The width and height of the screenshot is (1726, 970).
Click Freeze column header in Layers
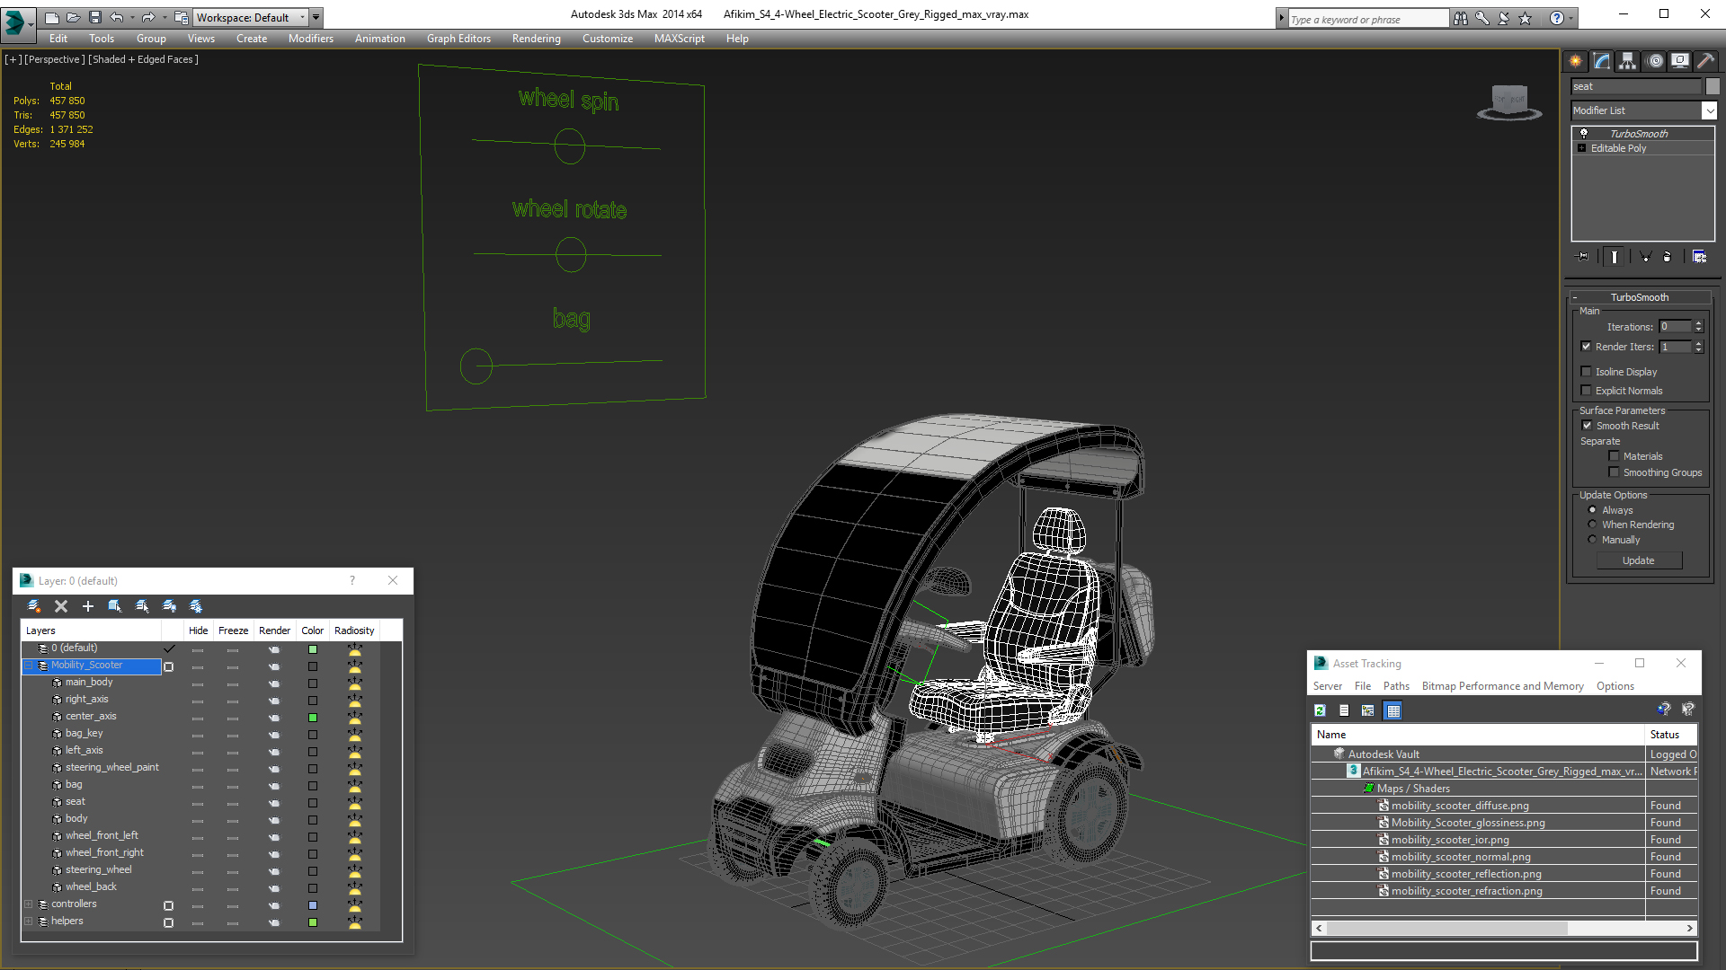pyautogui.click(x=234, y=630)
